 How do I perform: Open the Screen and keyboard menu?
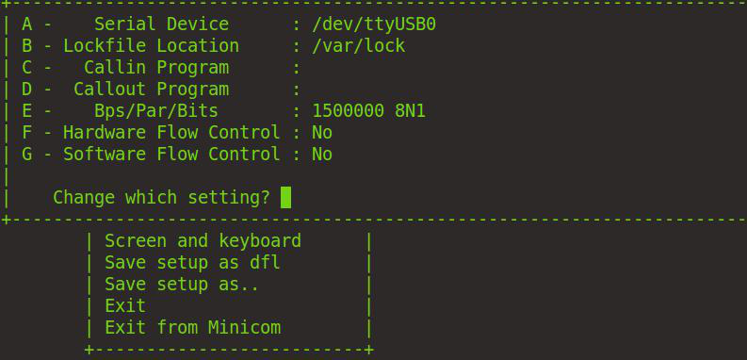point(203,240)
